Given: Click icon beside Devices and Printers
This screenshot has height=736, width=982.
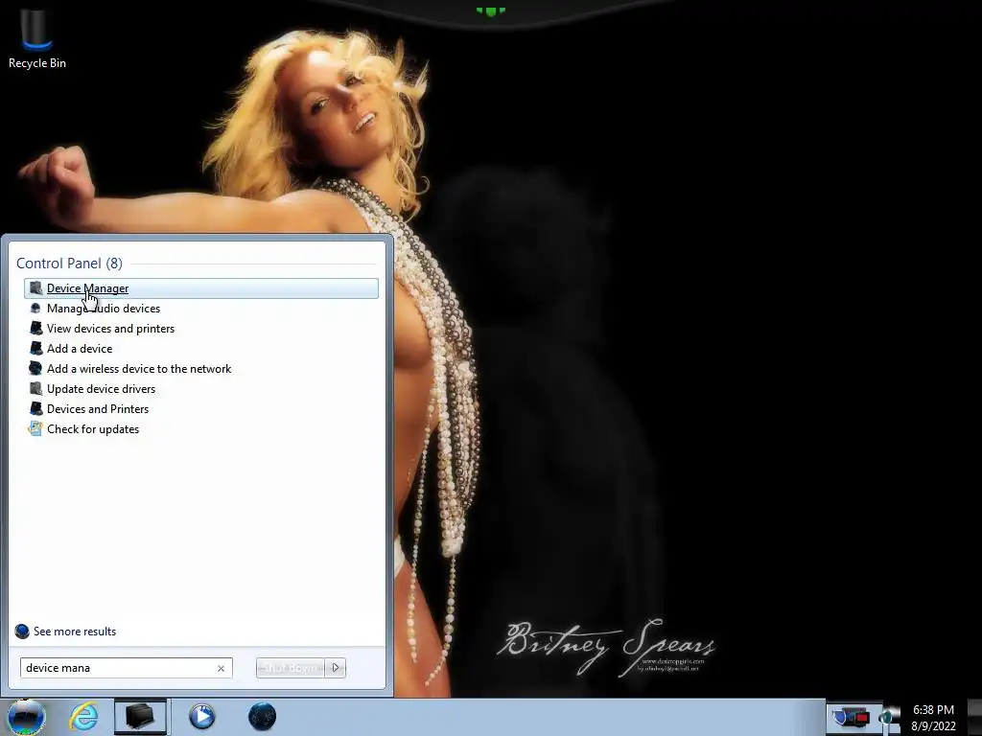Looking at the screenshot, I should tap(35, 408).
